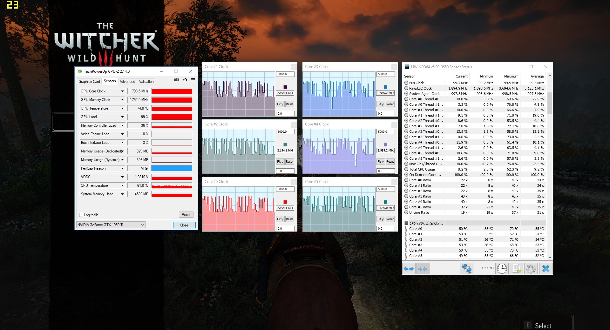Click HWiNFO blue expand columns arrows
The image size is (610, 330).
409,269
